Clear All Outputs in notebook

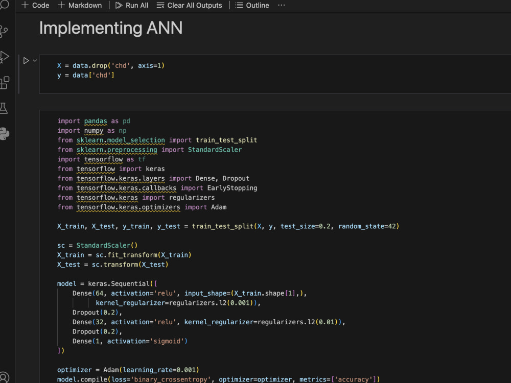point(190,5)
